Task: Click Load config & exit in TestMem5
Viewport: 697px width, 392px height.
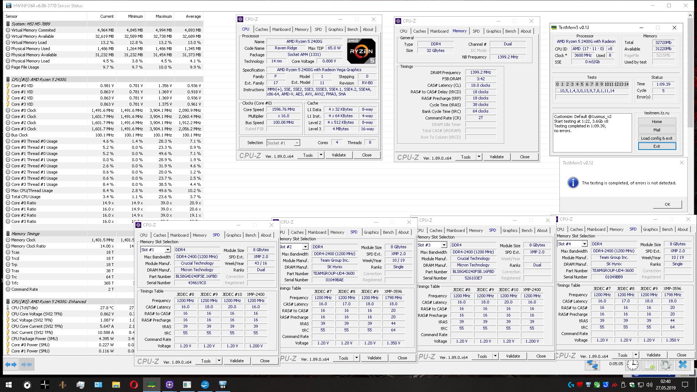Action: click(x=657, y=138)
